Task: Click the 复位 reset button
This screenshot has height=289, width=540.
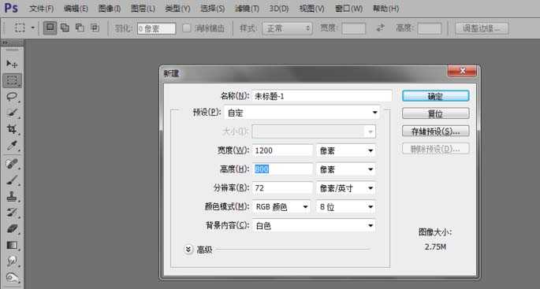Action: coord(435,113)
